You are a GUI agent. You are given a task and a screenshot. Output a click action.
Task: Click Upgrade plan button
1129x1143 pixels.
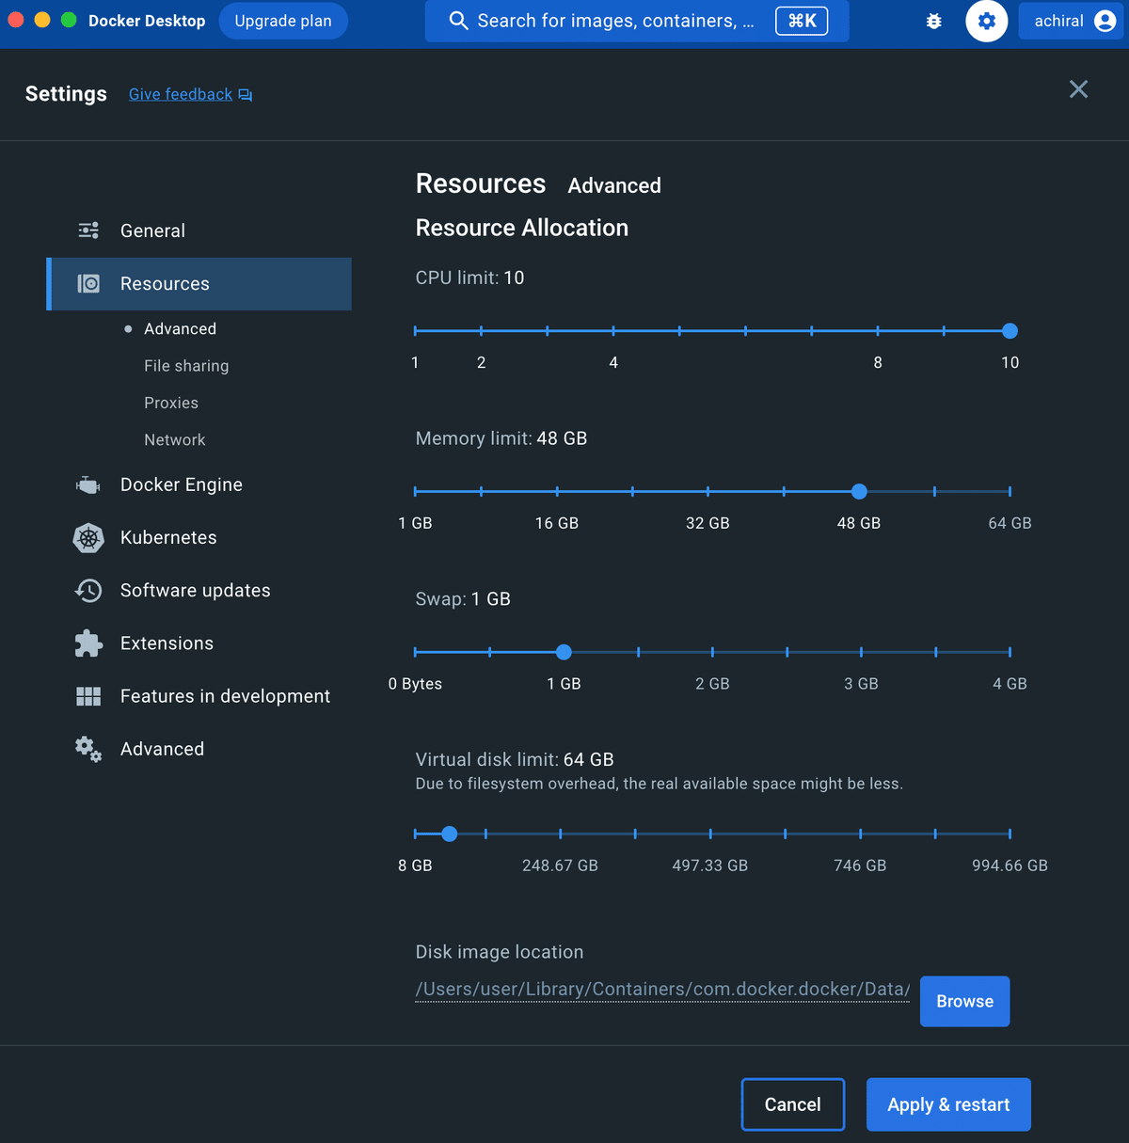pos(283,21)
